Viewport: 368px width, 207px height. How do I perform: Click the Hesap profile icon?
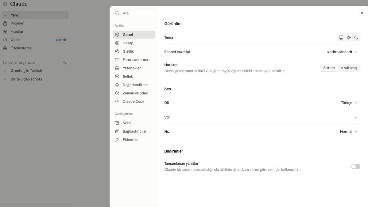pyautogui.click(x=117, y=43)
